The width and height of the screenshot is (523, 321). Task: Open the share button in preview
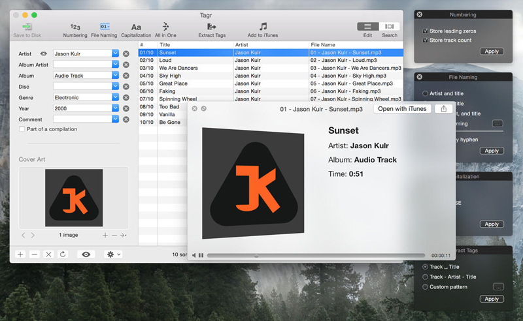point(444,109)
